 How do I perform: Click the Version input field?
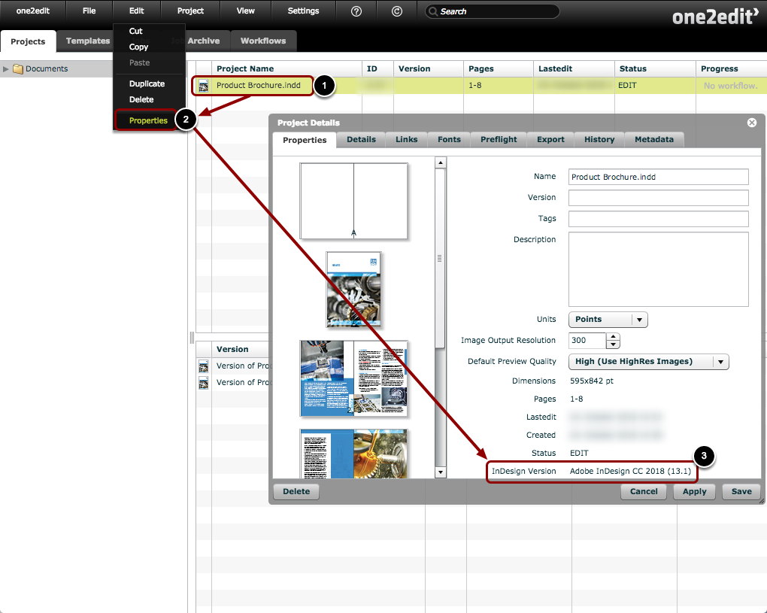[x=659, y=198]
